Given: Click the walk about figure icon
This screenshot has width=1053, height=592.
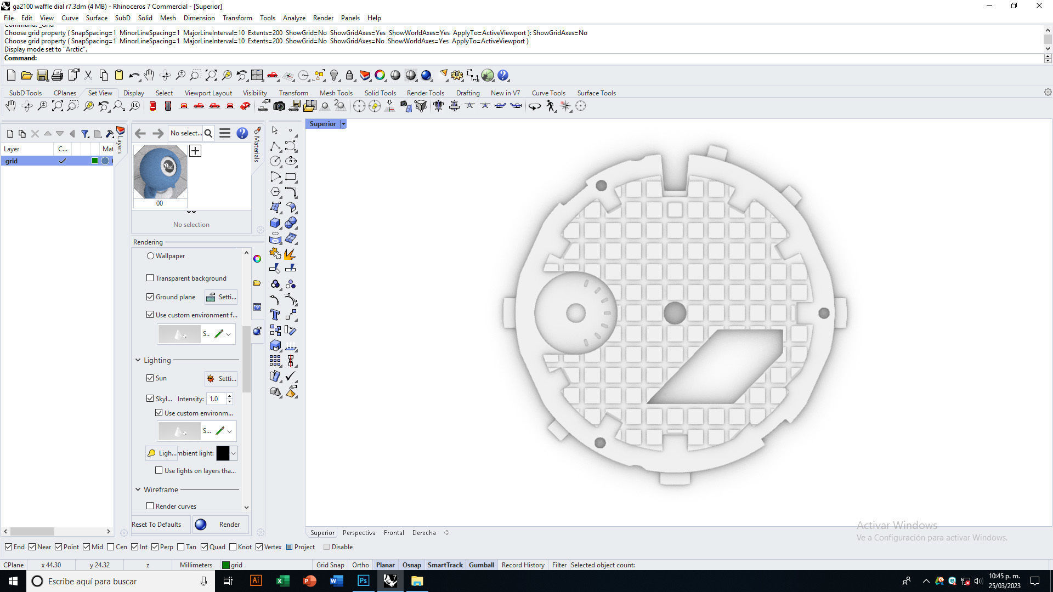Looking at the screenshot, I should click(x=551, y=106).
